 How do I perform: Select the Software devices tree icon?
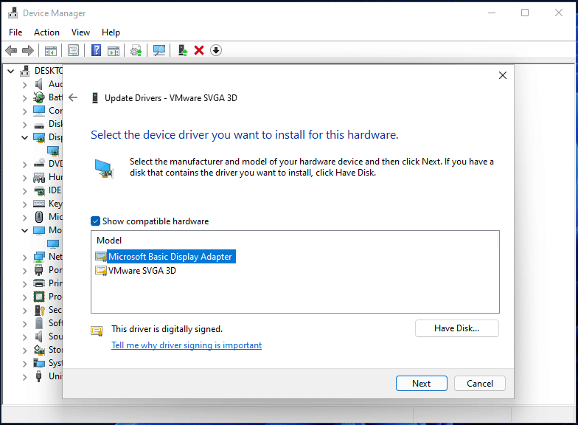[38, 323]
